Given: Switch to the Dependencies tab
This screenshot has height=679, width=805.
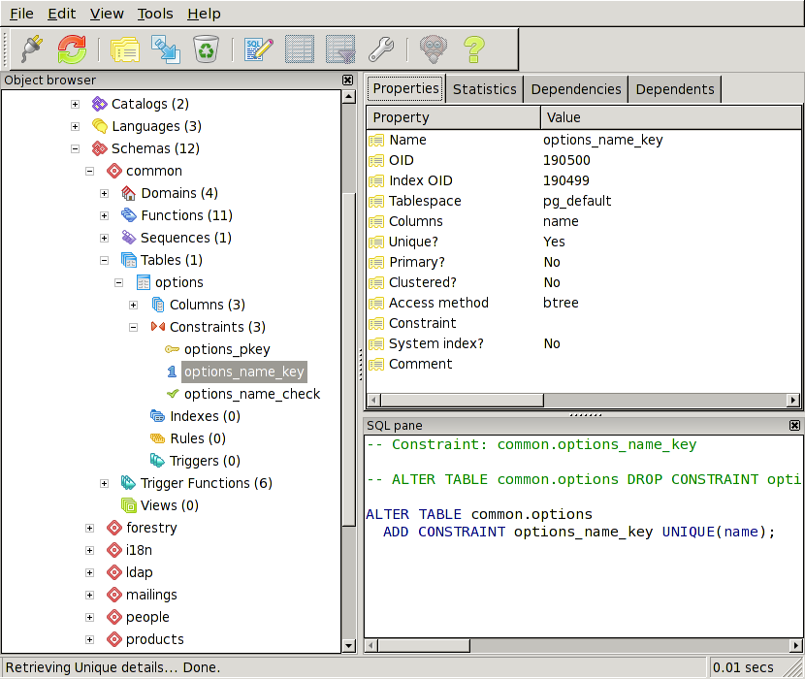Looking at the screenshot, I should tap(575, 89).
